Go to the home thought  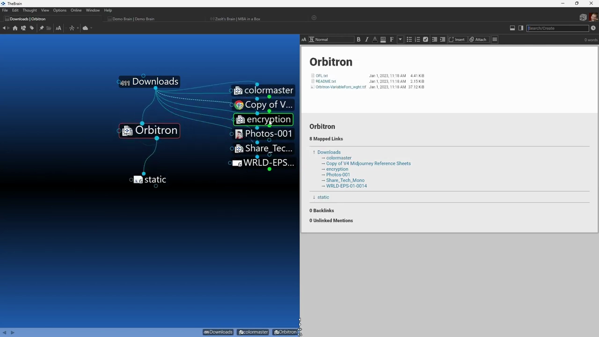pos(15,28)
